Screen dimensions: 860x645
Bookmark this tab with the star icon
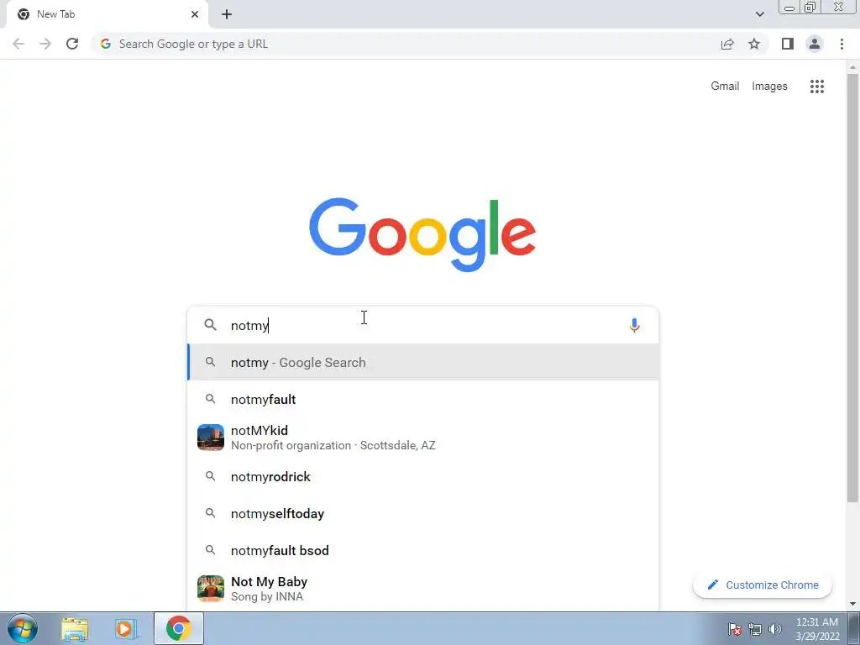[x=754, y=44]
